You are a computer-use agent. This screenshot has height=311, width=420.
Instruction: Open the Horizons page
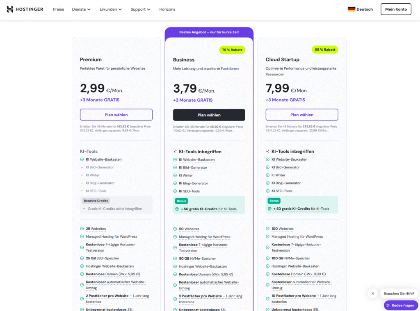[x=167, y=9]
